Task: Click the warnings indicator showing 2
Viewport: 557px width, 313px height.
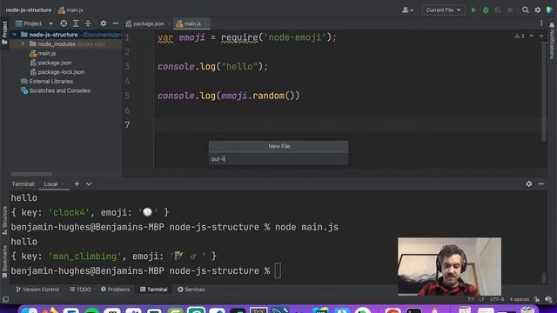Action: pos(520,37)
